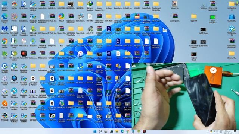Launch Google Chrome from the taskbar
This screenshot has height=134, width=239.
(128, 131)
